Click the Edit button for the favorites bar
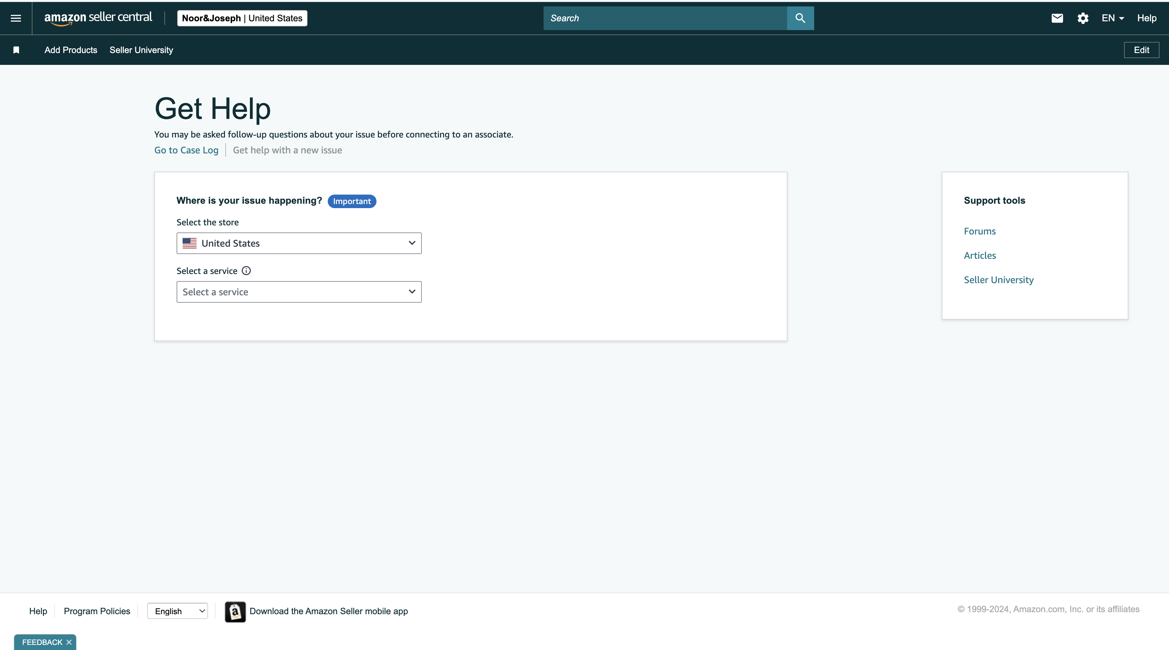This screenshot has width=1169, height=650. coord(1141,50)
